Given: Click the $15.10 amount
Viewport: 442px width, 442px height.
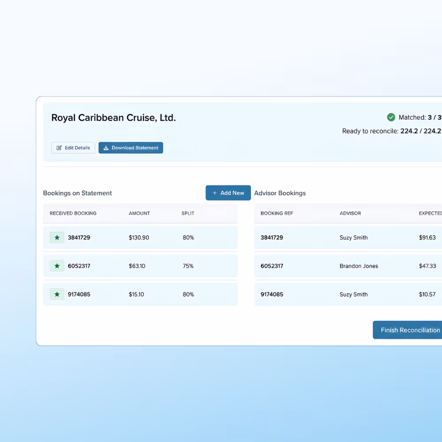Looking at the screenshot, I should 137,294.
